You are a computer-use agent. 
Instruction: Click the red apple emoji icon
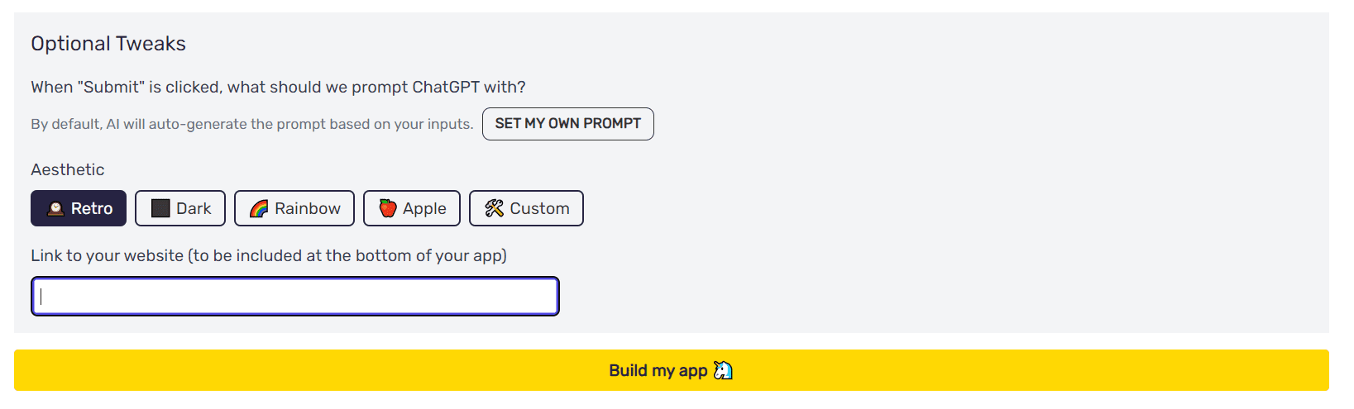pyautogui.click(x=388, y=208)
